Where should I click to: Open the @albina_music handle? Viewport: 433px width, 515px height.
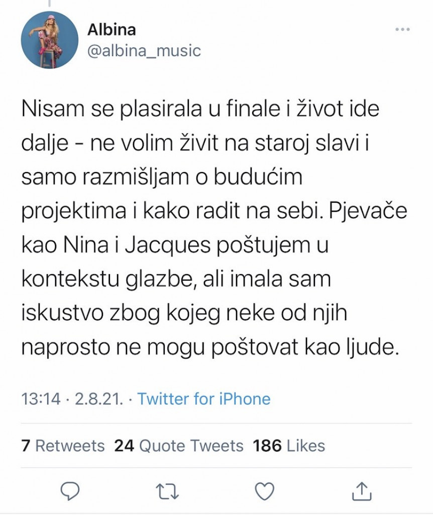(144, 51)
